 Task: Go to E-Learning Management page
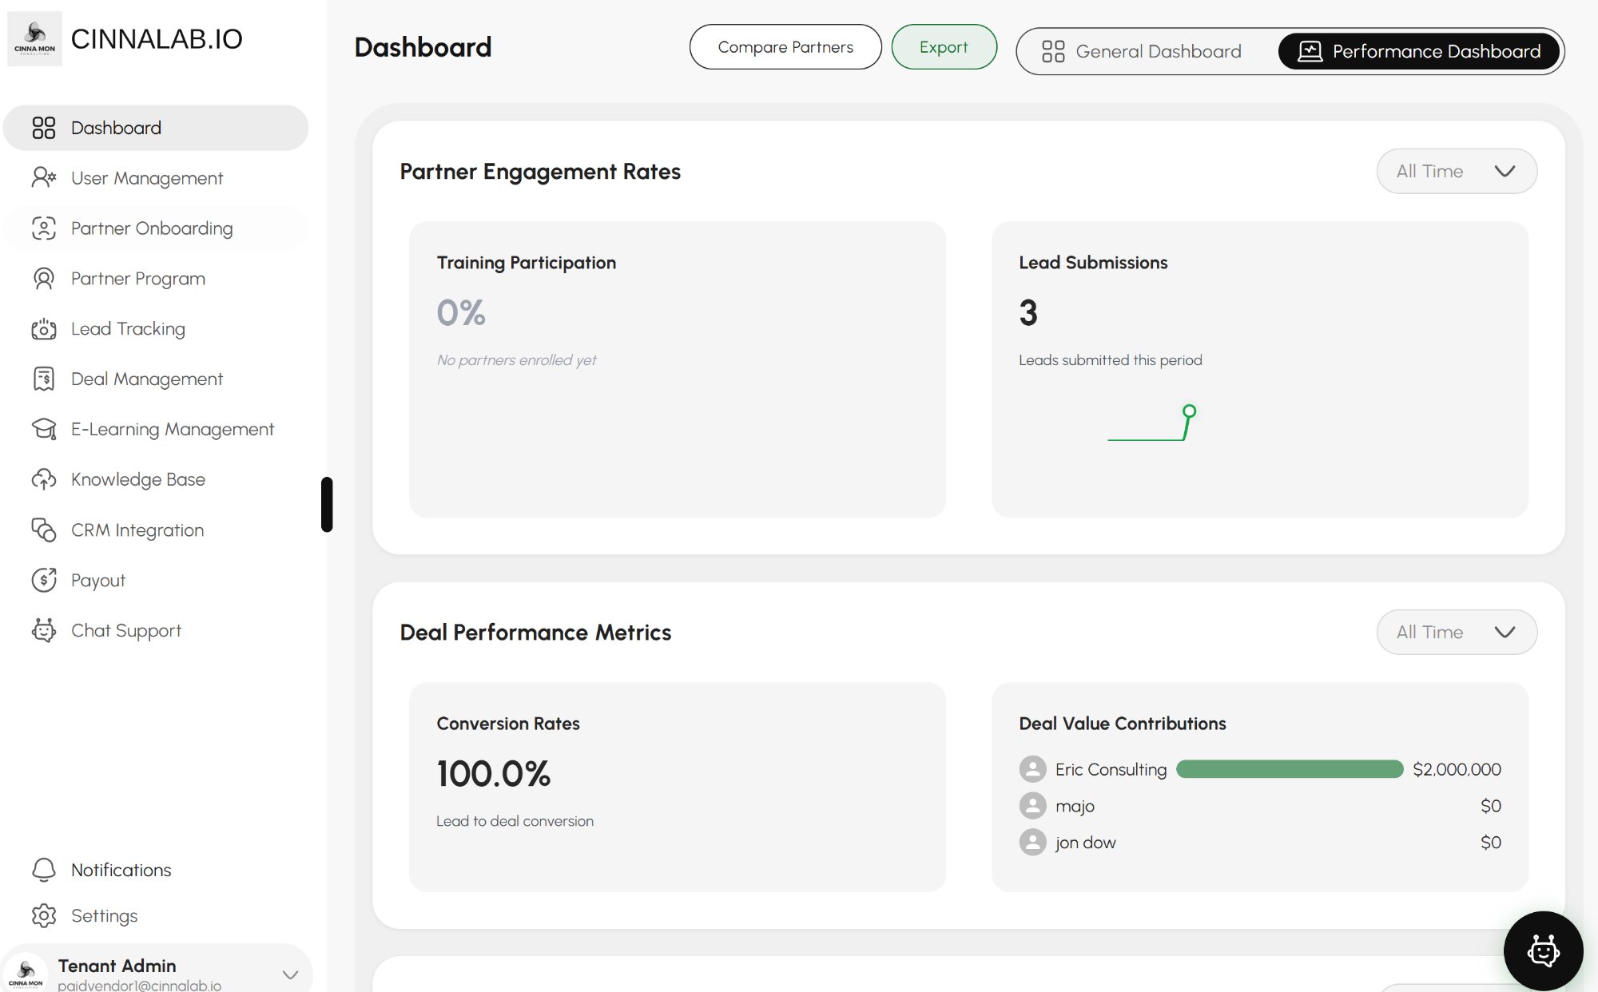tap(156, 430)
